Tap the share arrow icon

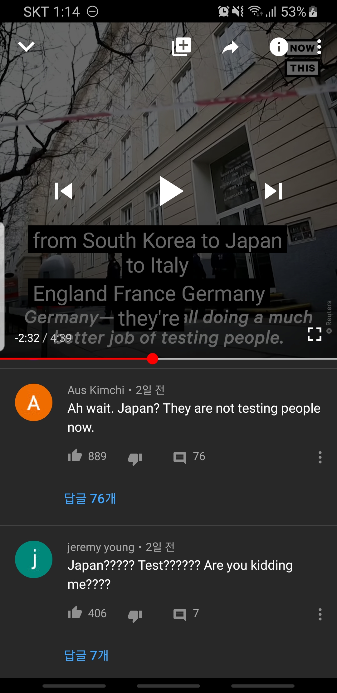coord(230,47)
